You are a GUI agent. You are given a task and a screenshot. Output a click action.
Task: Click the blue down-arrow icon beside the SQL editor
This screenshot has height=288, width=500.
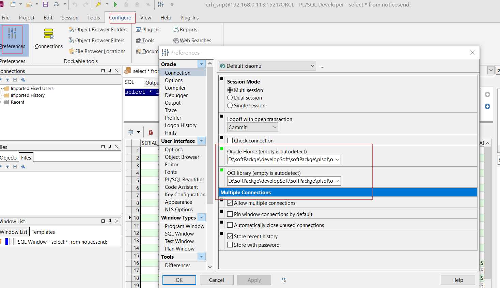coord(487,106)
